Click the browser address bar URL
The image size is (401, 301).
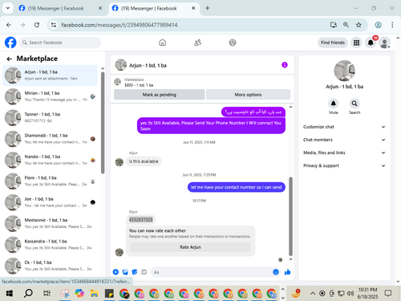tap(119, 25)
